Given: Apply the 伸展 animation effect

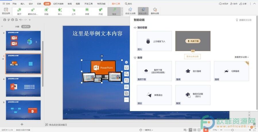Looking at the screenshot, I should coord(87,11).
